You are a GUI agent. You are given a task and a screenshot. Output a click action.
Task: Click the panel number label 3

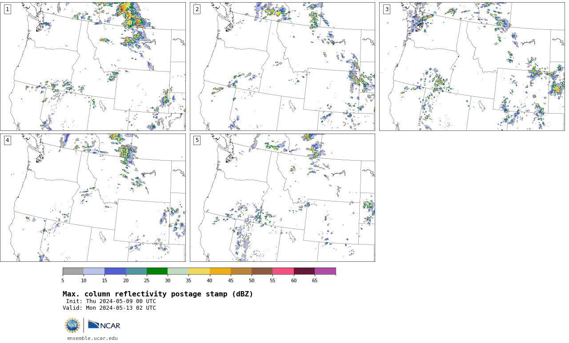pos(387,9)
